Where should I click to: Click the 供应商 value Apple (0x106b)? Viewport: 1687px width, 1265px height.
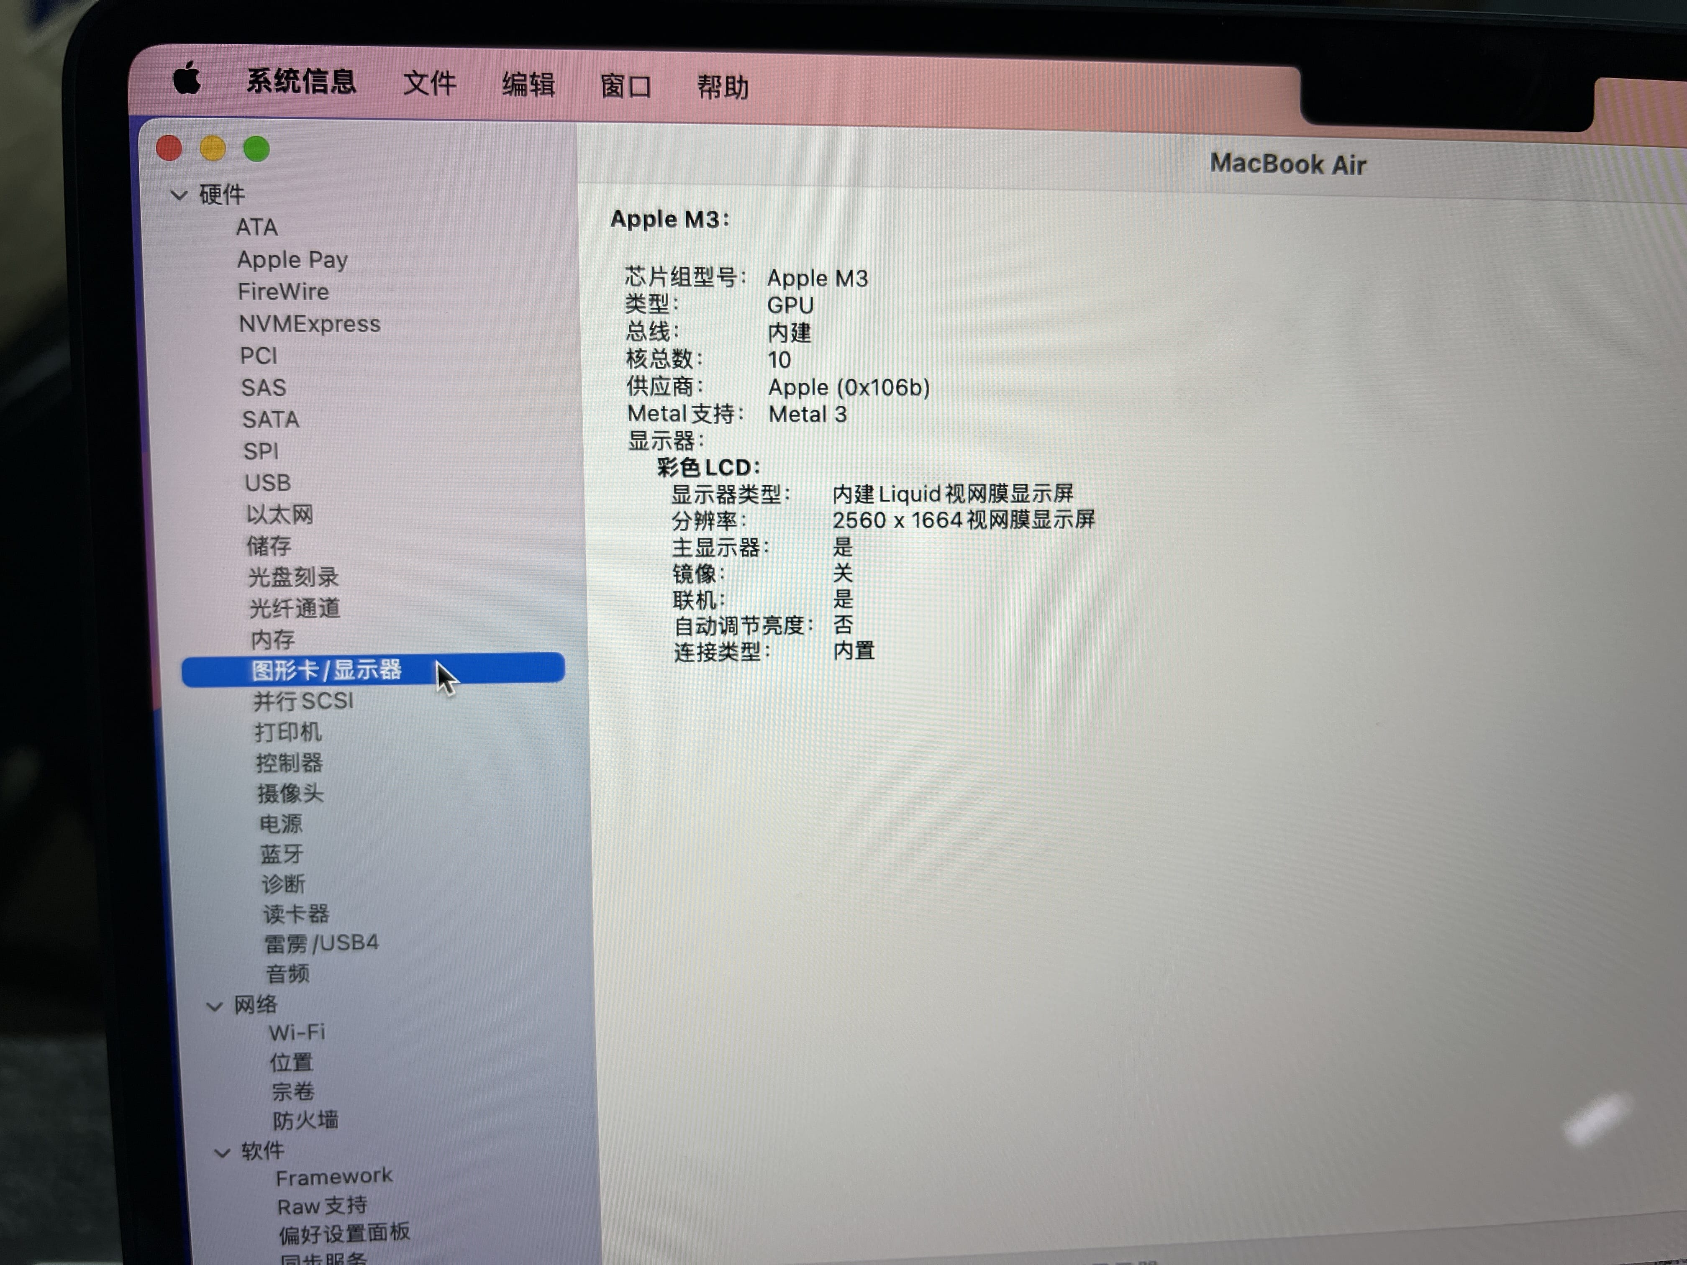tap(850, 387)
